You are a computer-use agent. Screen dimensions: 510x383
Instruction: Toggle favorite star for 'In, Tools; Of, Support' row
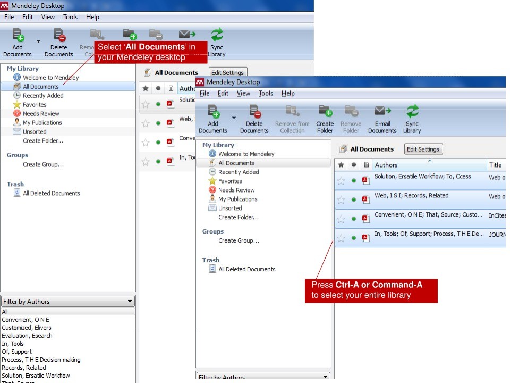pyautogui.click(x=341, y=238)
